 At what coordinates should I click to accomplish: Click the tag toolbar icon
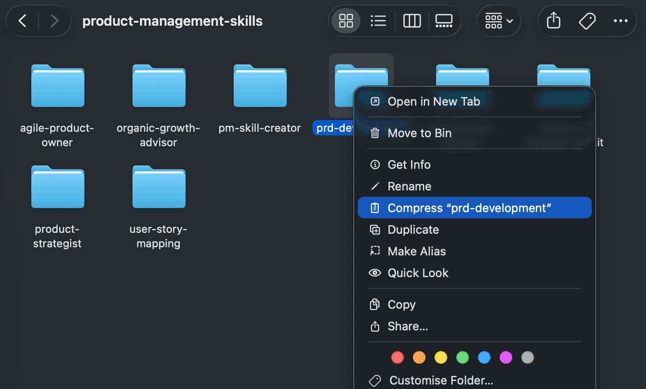coord(587,21)
